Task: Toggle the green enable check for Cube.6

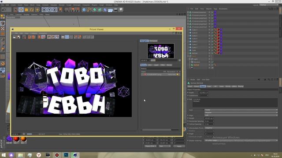Action: click(212, 33)
